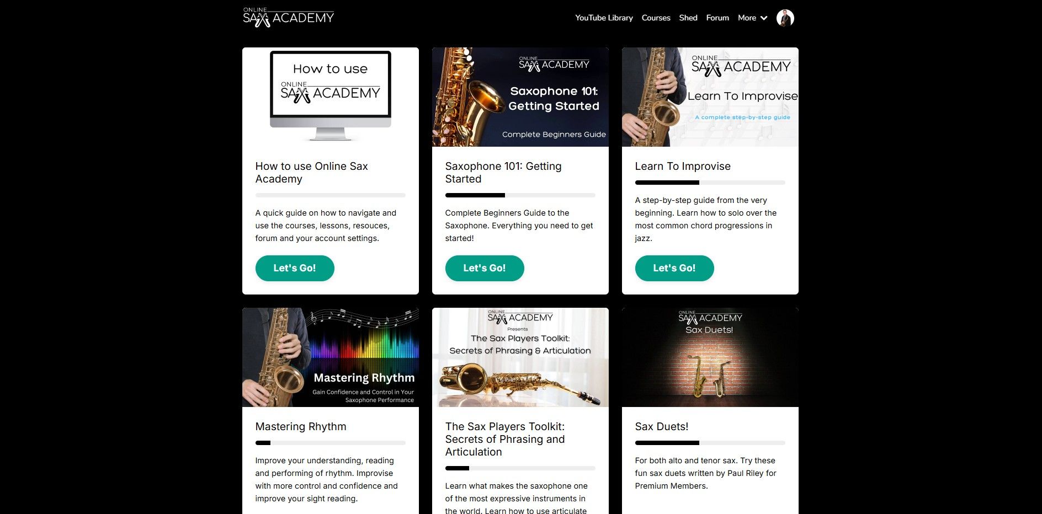Visit the Forum page

[x=717, y=18]
